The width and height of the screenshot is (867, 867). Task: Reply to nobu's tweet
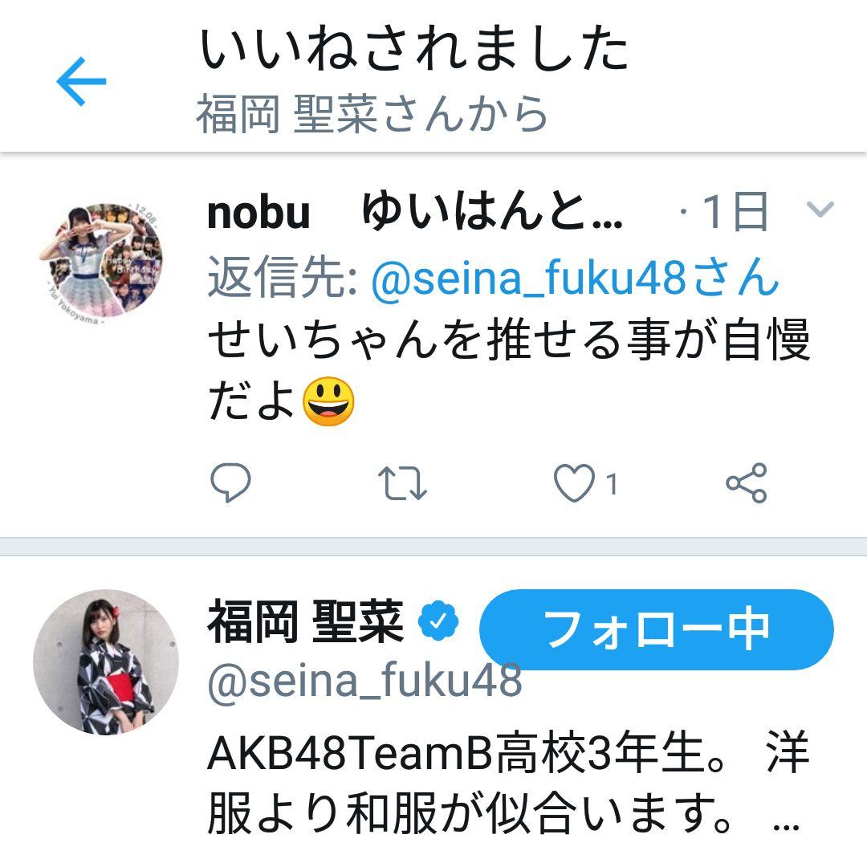[231, 483]
